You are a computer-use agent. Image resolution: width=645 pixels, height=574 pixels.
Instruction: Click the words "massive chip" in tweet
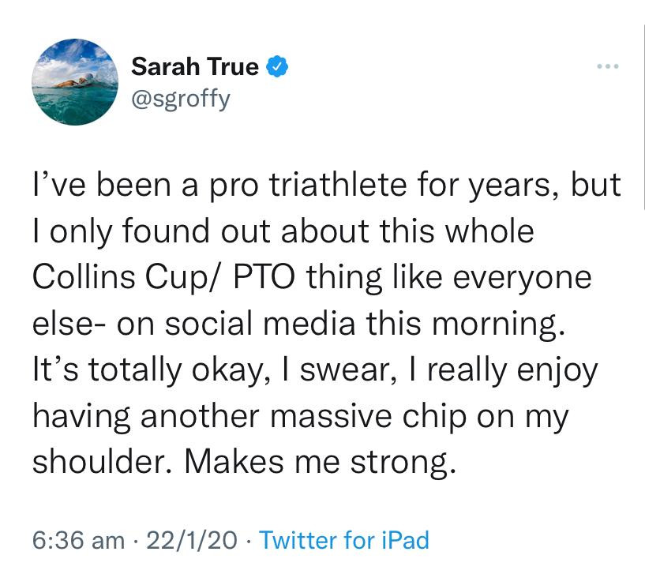tap(369, 417)
